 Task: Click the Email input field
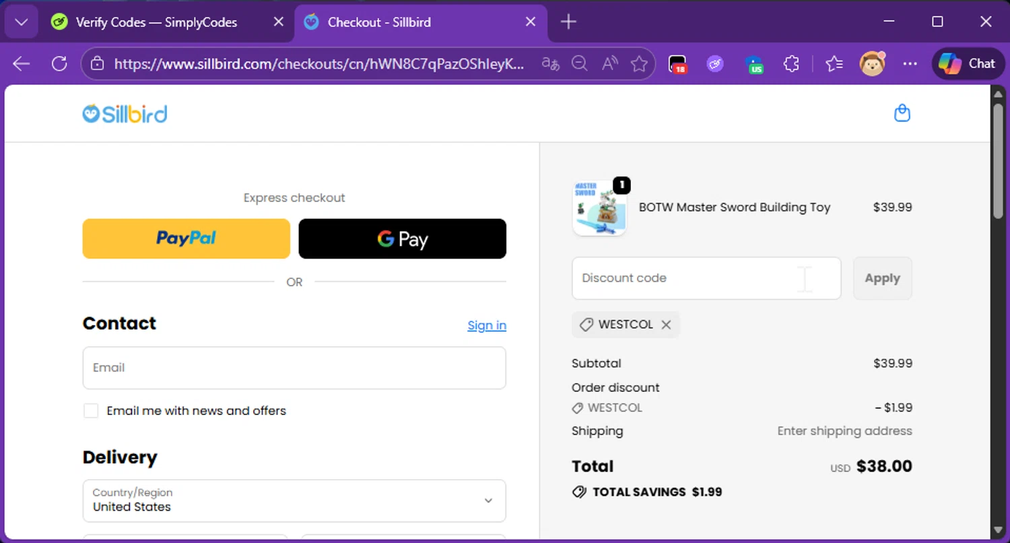click(x=294, y=368)
